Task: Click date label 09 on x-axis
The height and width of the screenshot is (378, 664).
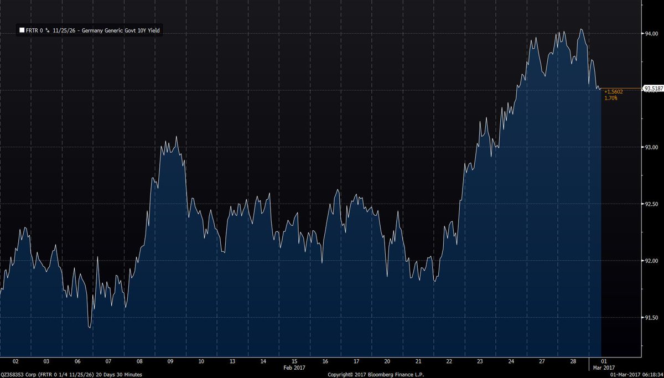Action: [x=170, y=361]
